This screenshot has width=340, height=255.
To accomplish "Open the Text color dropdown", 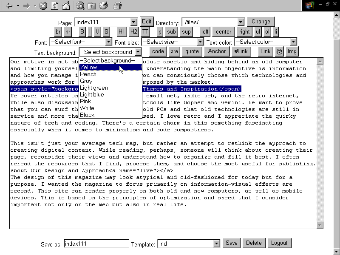I will [293, 42].
